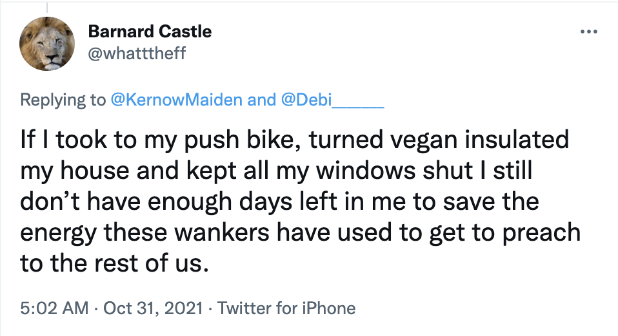The height and width of the screenshot is (336, 618).
Task: Open Barnard Castle's profile via display name
Action: point(149,32)
